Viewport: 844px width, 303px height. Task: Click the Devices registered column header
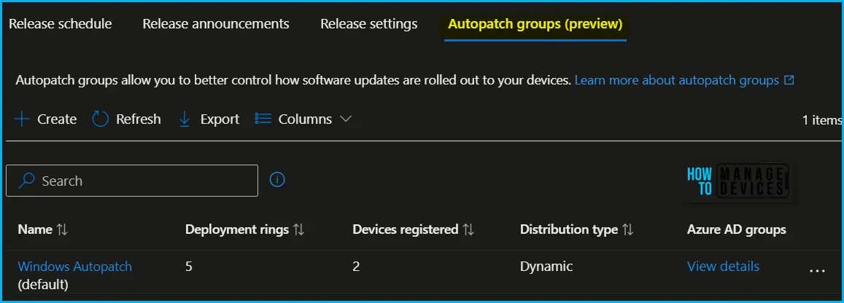pos(406,230)
